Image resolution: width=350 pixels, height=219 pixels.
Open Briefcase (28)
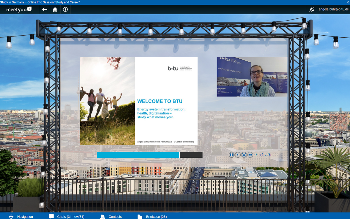(152, 216)
